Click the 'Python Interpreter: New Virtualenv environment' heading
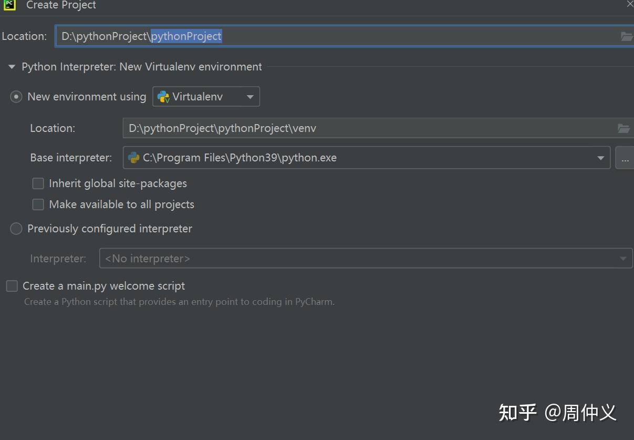 pyautogui.click(x=142, y=67)
